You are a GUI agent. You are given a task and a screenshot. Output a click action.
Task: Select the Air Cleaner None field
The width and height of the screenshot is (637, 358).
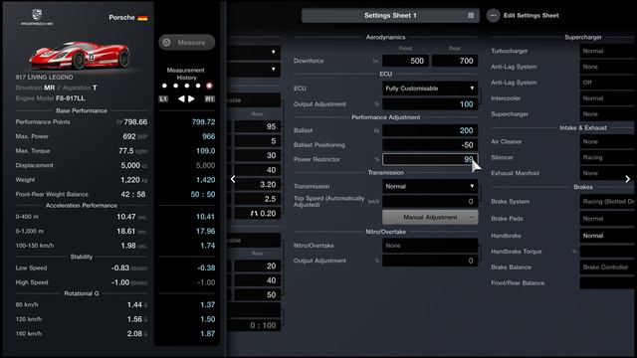pyautogui.click(x=608, y=141)
